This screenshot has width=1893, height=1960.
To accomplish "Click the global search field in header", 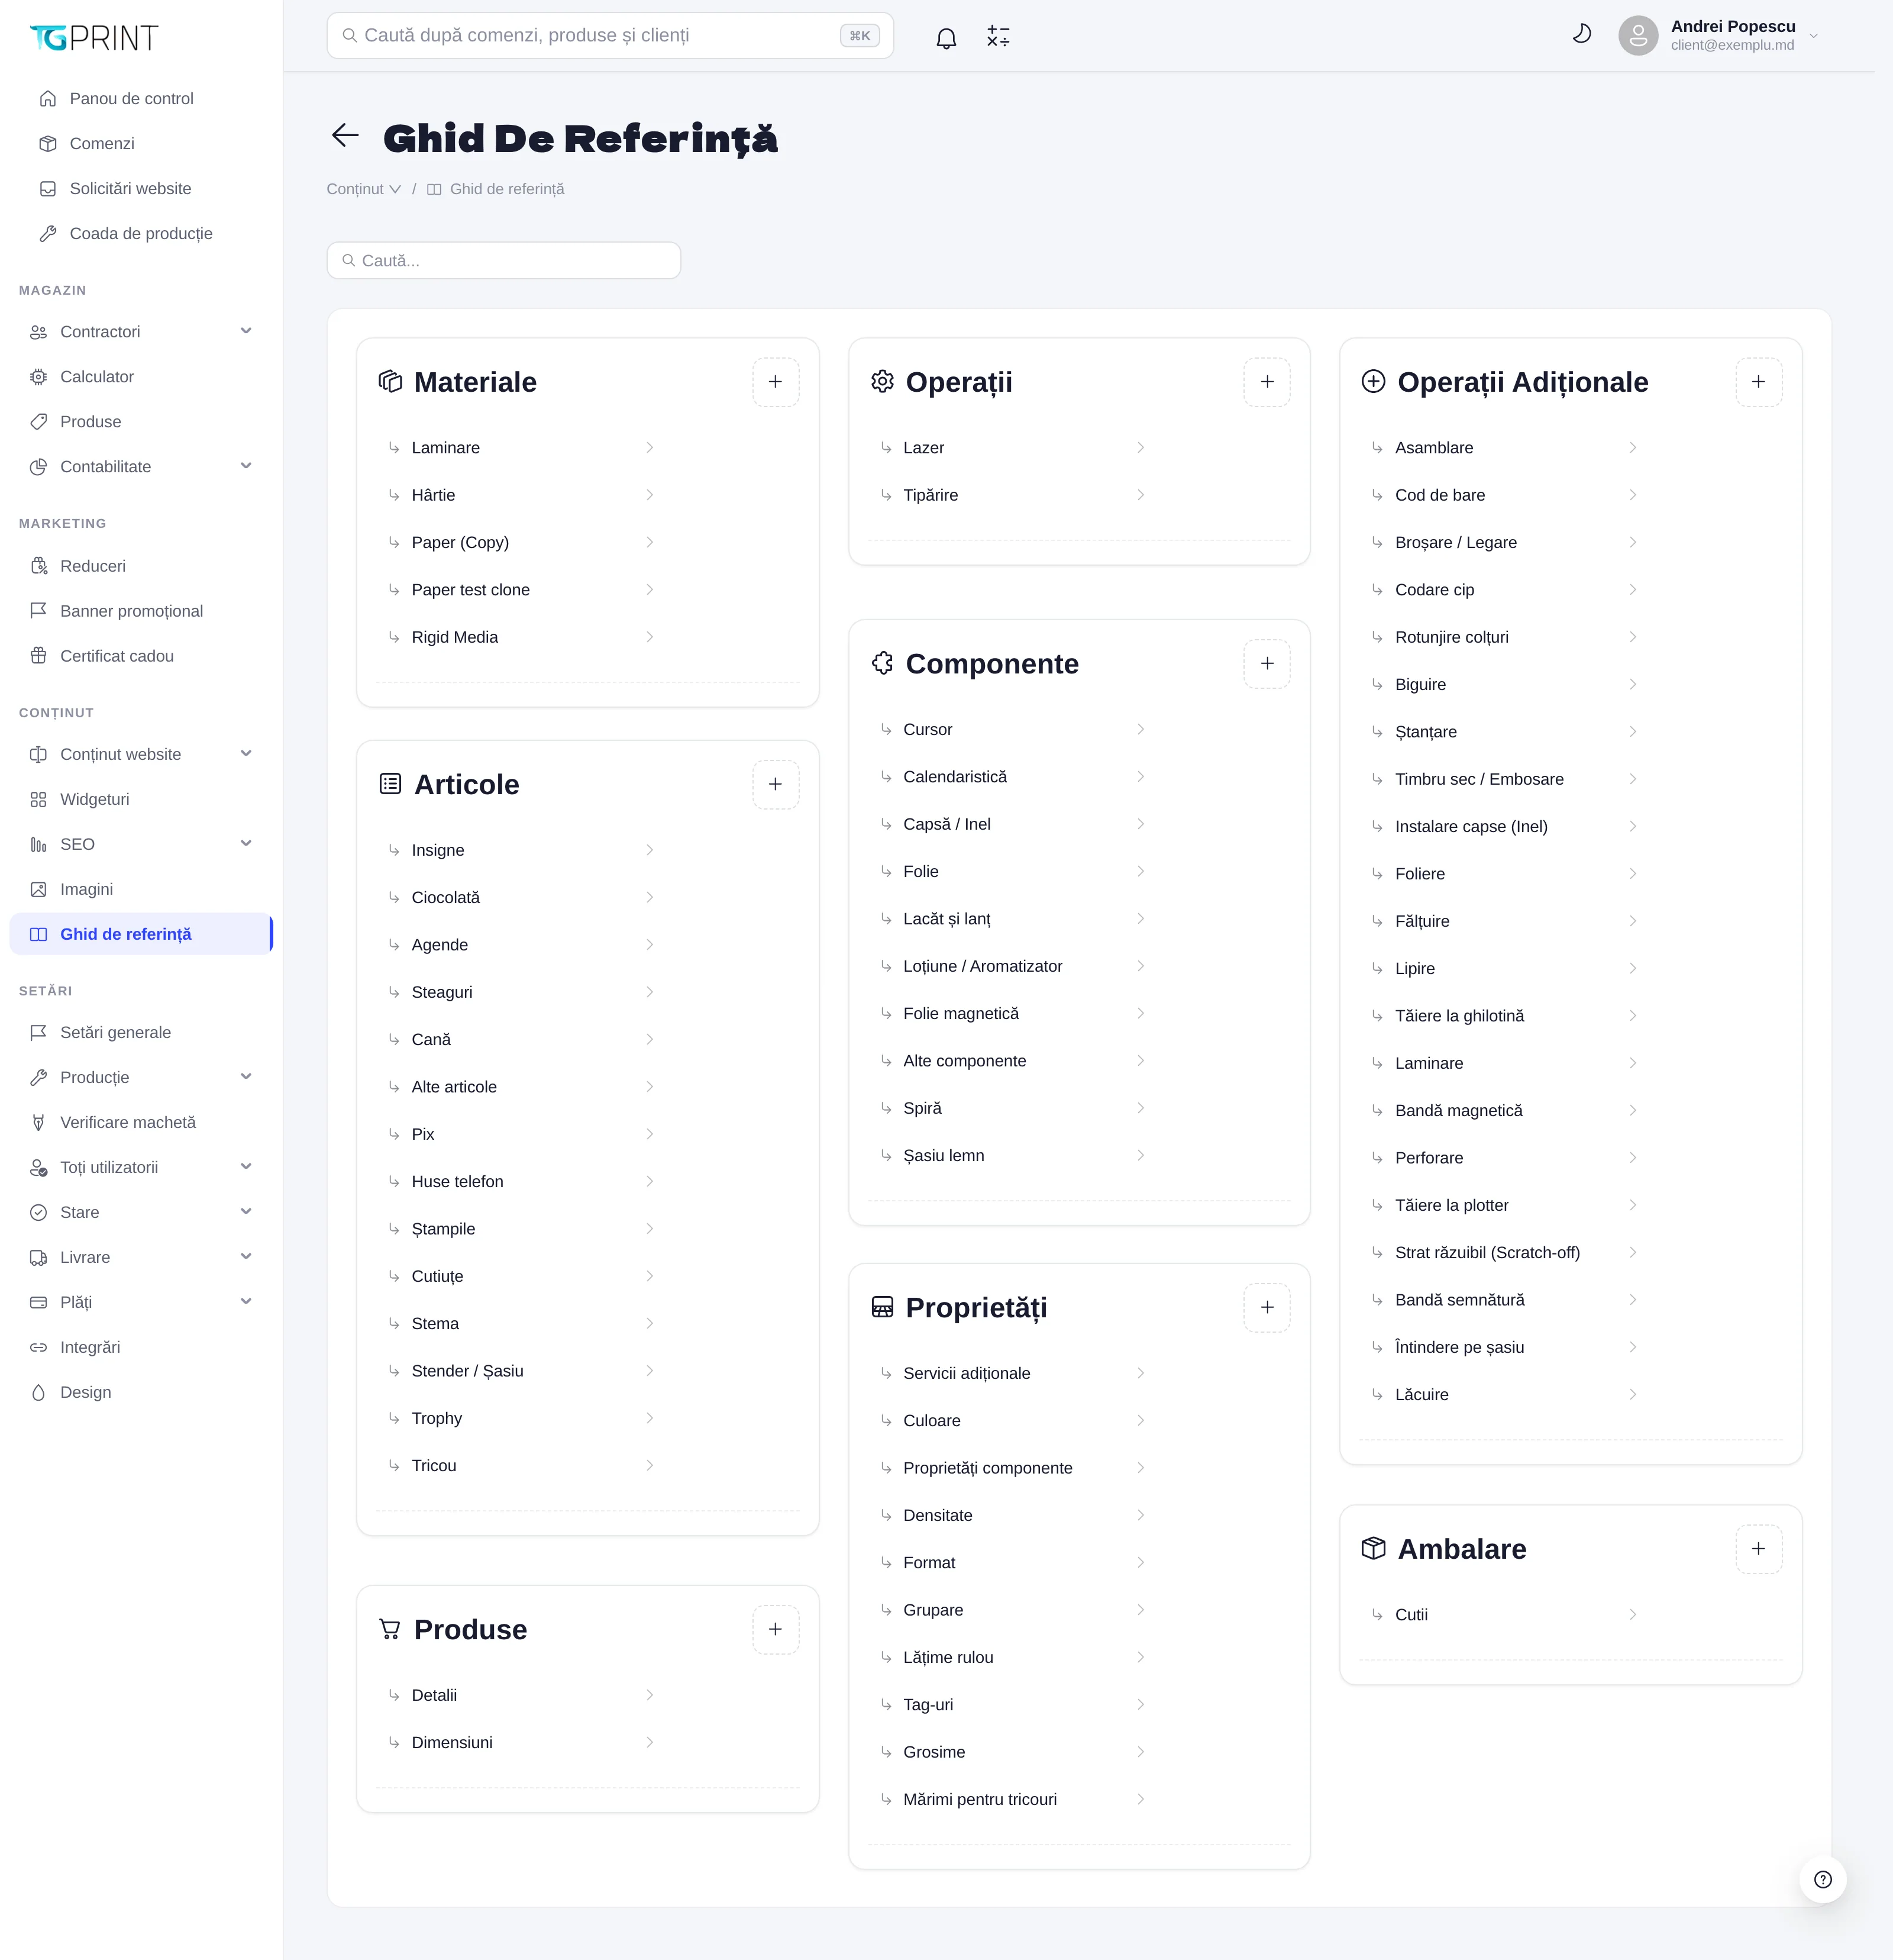I will [610, 36].
